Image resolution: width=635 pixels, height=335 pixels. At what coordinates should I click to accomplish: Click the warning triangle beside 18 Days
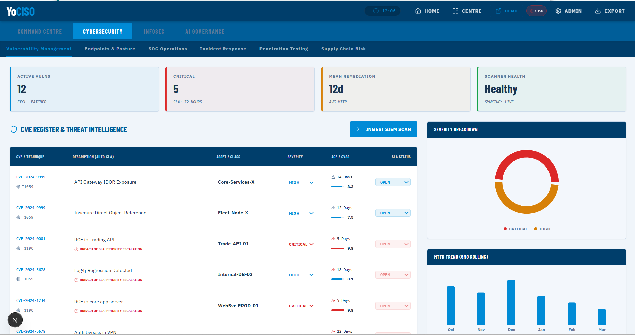[333, 270]
